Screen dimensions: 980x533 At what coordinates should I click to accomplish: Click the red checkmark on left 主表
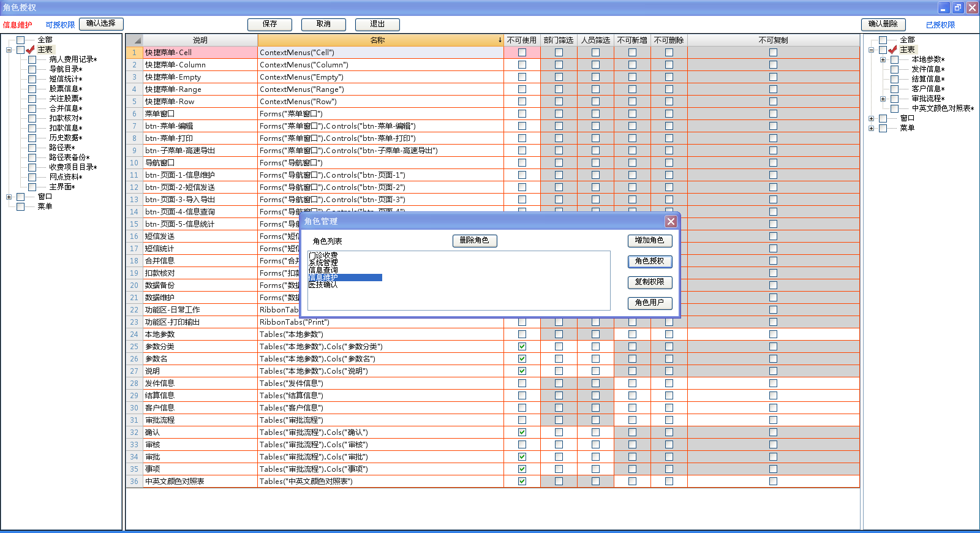coord(30,50)
